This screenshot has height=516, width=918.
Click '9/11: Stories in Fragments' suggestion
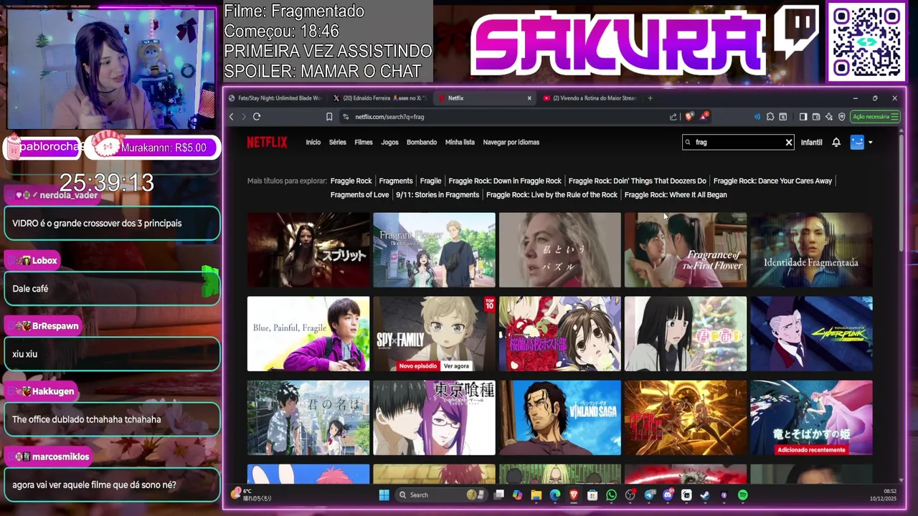pyautogui.click(x=437, y=195)
